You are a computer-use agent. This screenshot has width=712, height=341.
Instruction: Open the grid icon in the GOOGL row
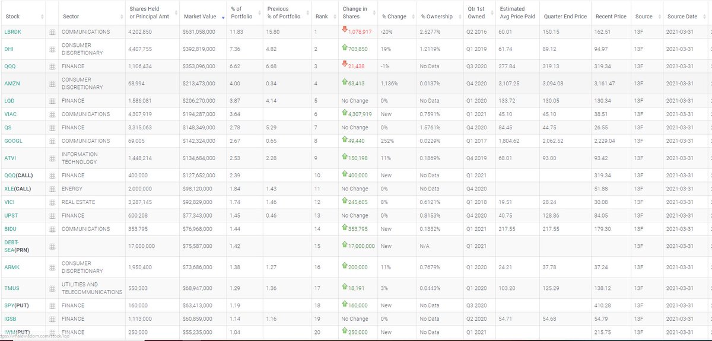(52, 141)
